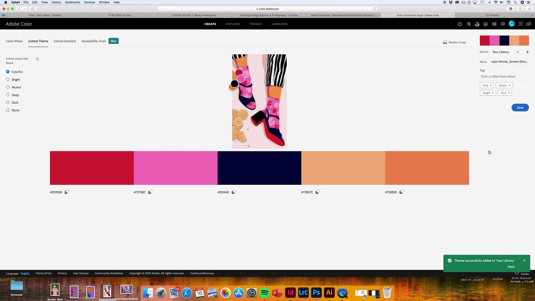Open InDesign from the Dock
Screen dimensions: 535x301
point(290,293)
